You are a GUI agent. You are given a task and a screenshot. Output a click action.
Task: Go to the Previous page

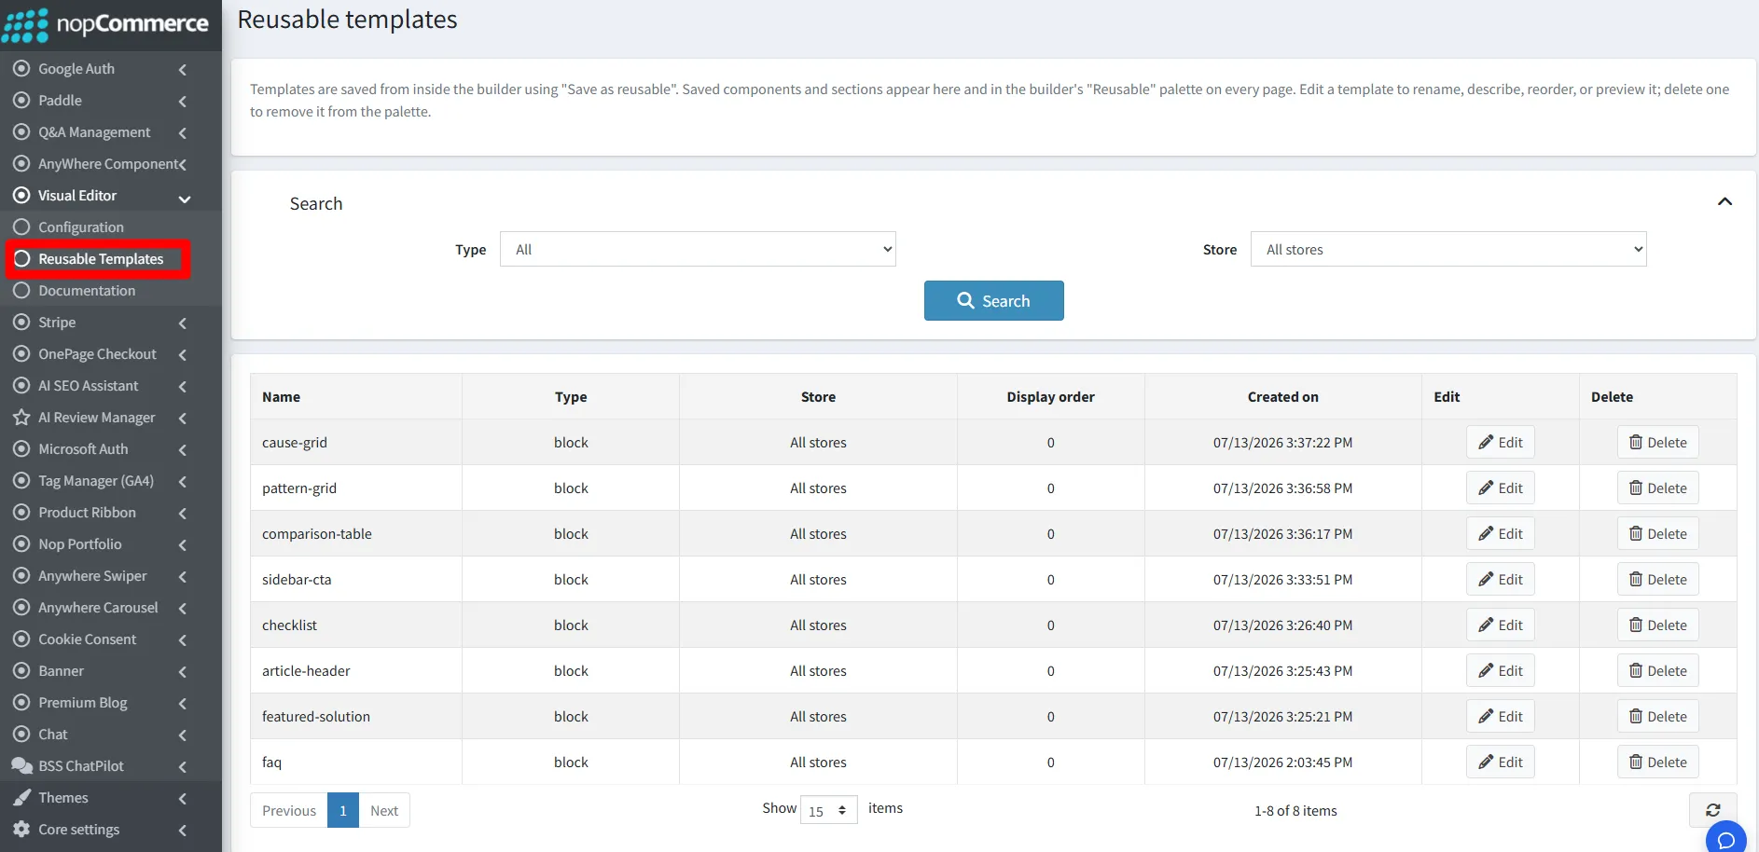pos(289,810)
